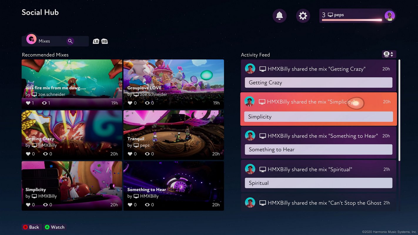Click the Mixes category icon
Screen dimensions: 418x235
(x=31, y=39)
